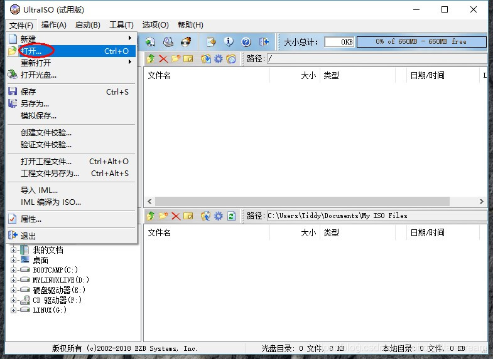Open the 选项(O) menu
493x359 pixels.
pos(155,25)
